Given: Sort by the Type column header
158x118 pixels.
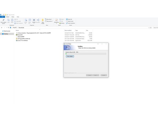Looking at the screenshot, I should click(77, 30).
